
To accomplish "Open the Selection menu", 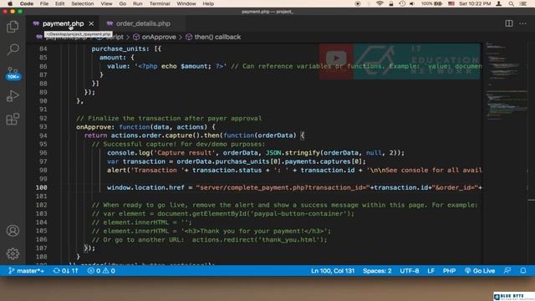I will pyautogui.click(x=82, y=3).
